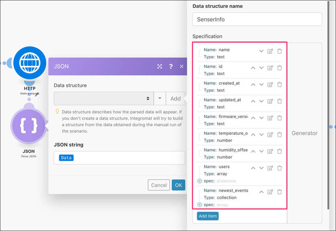
Task: Open help for the JSON dialog
Action: (x=171, y=66)
